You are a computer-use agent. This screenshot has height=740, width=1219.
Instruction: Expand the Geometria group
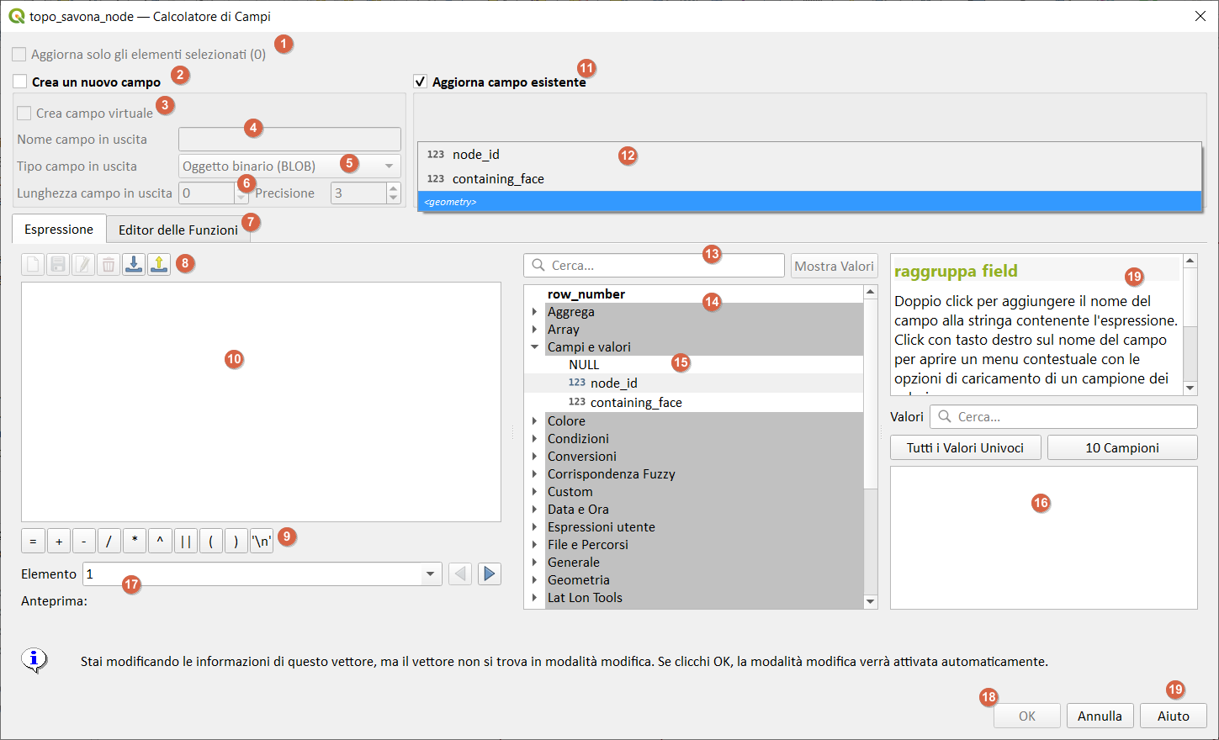[534, 580]
